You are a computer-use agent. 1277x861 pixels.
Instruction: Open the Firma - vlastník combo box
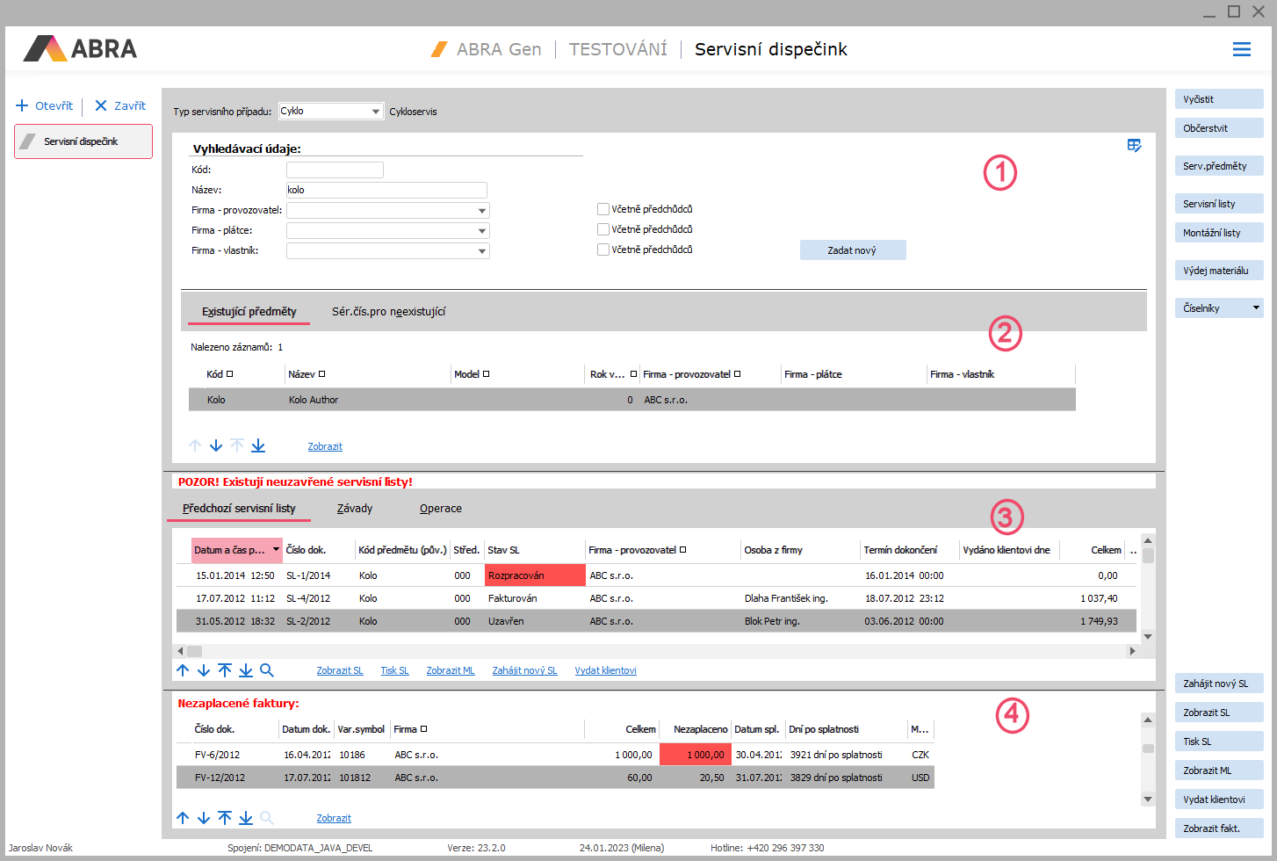tap(482, 251)
